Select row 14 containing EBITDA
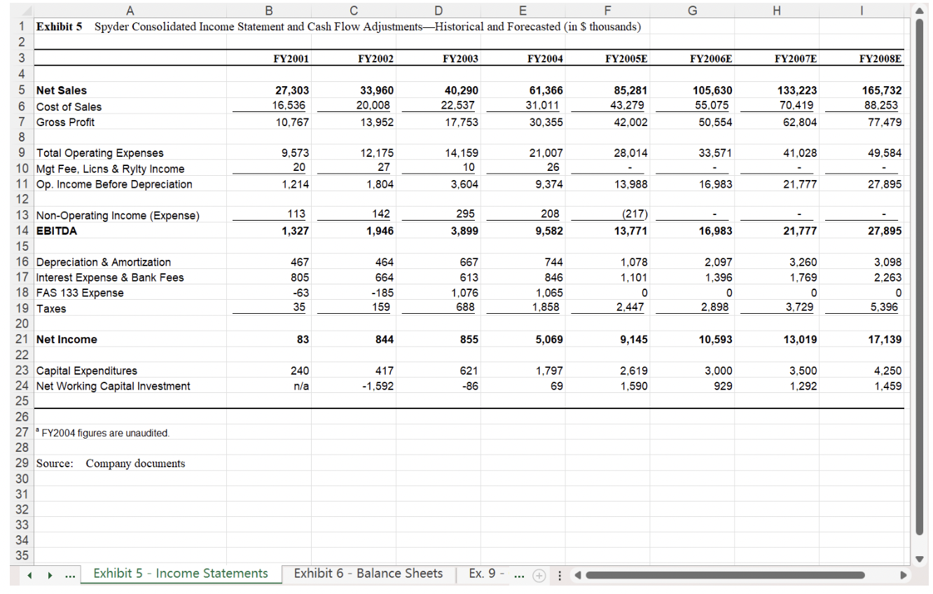The height and width of the screenshot is (594, 933). coord(21,230)
